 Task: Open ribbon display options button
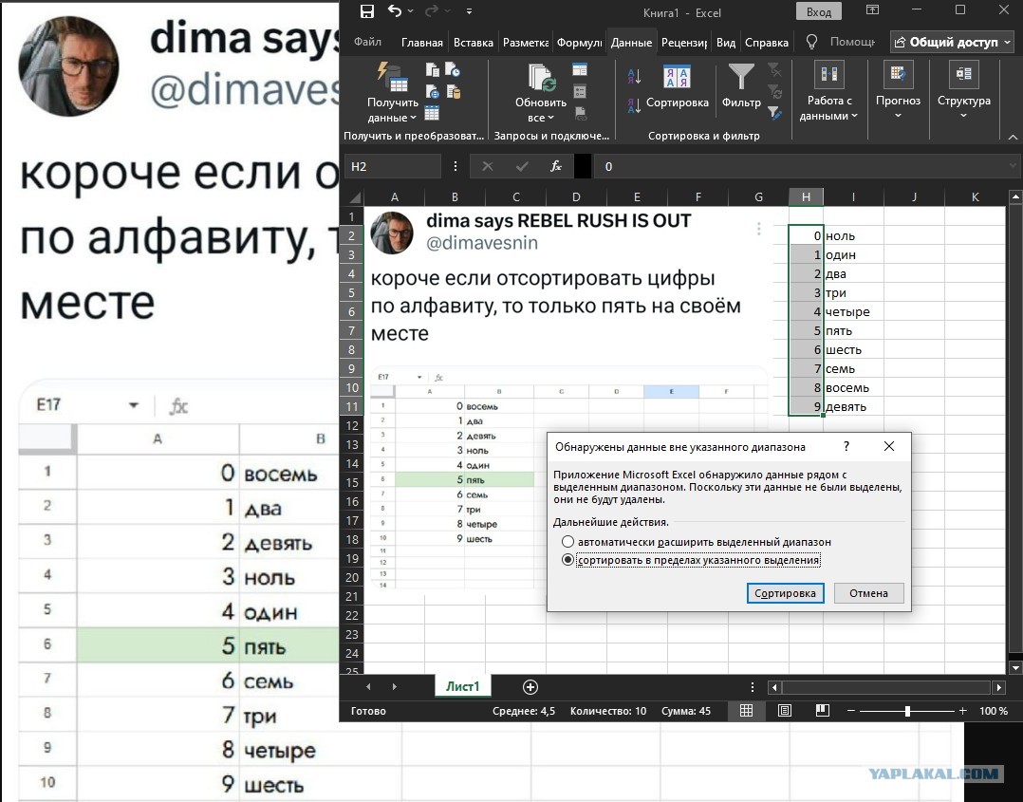click(x=871, y=10)
